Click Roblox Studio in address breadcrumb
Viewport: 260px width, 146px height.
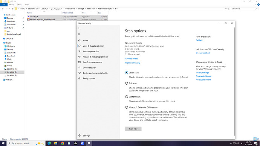(70, 9)
